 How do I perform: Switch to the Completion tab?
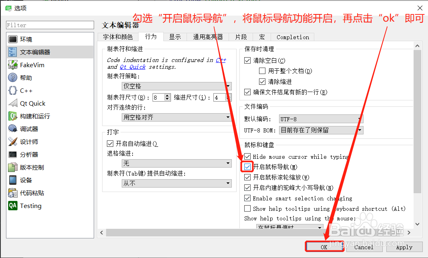pyautogui.click(x=292, y=37)
